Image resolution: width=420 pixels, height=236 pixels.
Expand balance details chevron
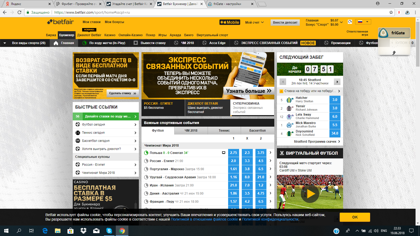tap(341, 22)
